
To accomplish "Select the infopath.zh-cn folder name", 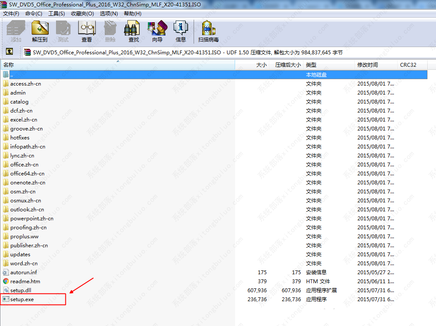I will coord(28,146).
